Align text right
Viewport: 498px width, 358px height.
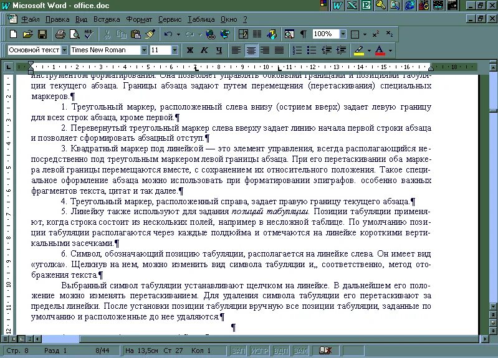coord(265,50)
